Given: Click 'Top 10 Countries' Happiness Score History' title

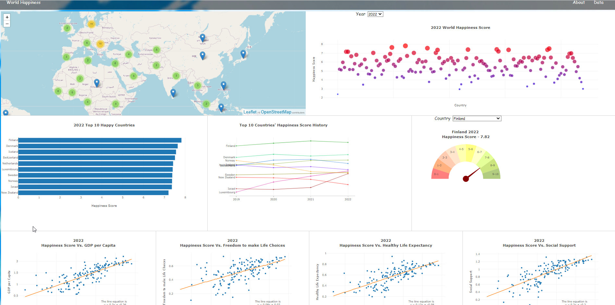Looking at the screenshot, I should point(283,125).
